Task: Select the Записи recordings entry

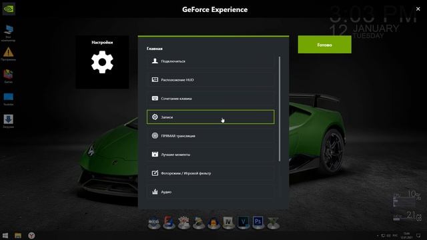Action: pos(211,117)
